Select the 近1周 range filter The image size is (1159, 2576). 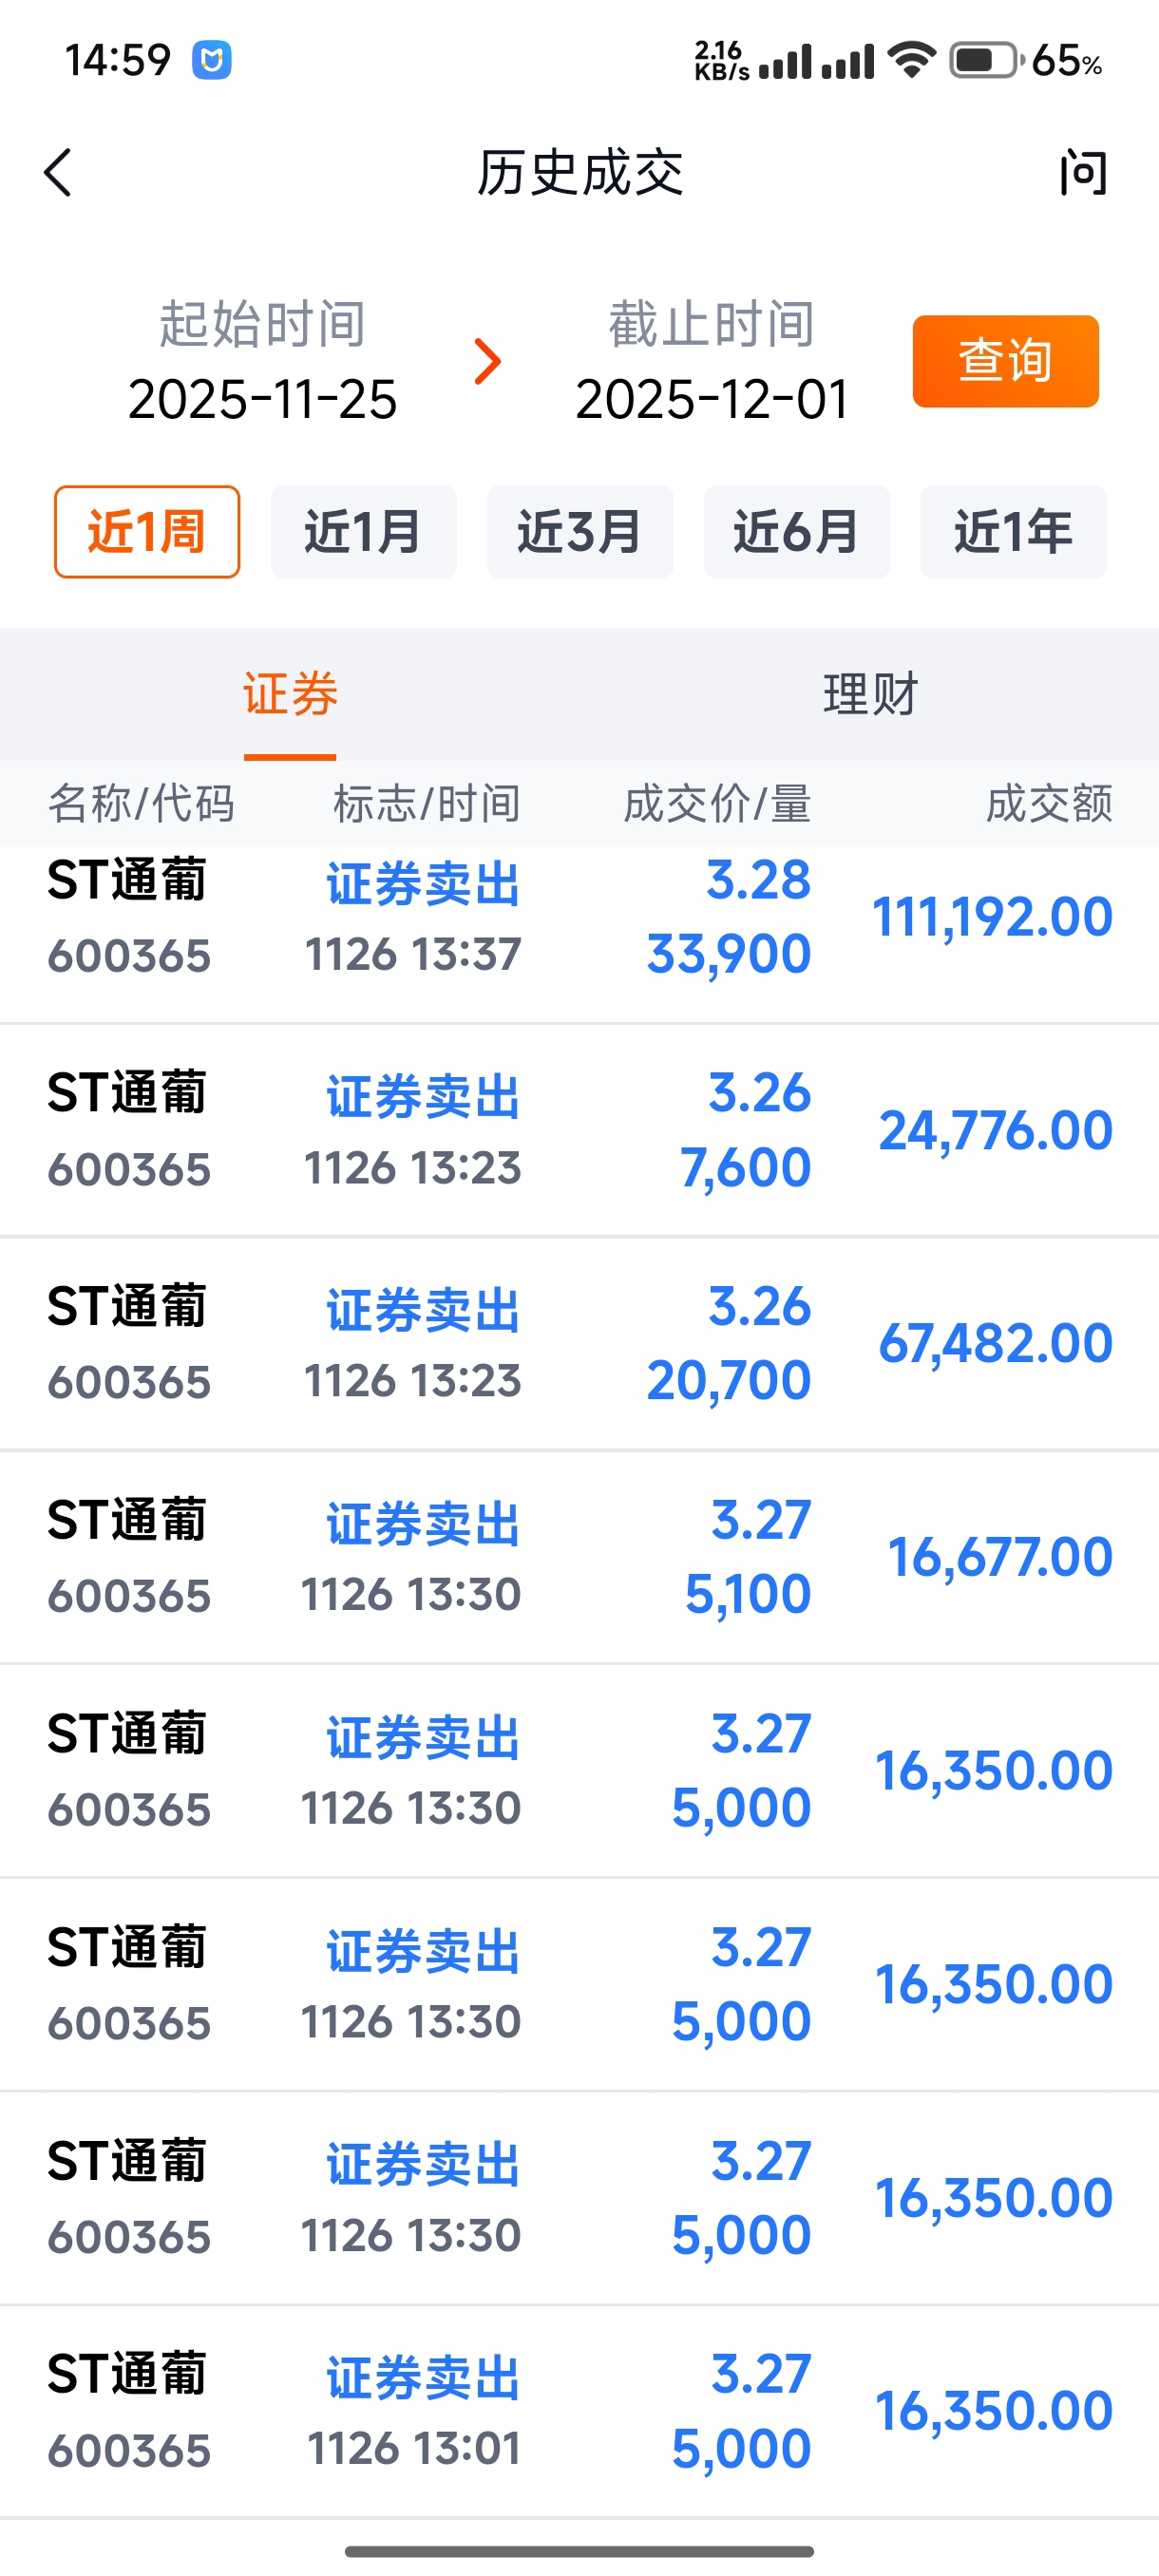coord(147,532)
